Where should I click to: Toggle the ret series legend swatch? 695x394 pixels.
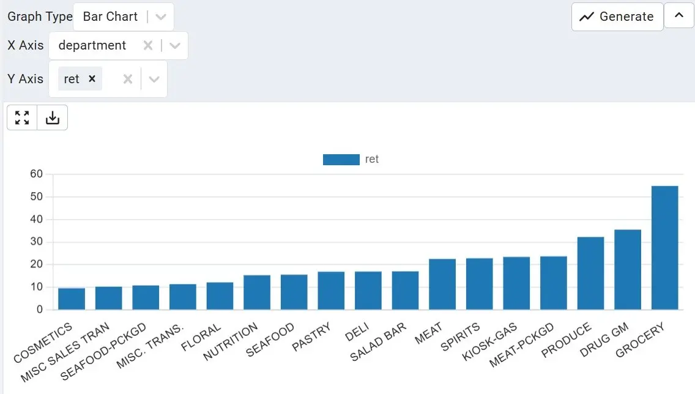pos(341,160)
